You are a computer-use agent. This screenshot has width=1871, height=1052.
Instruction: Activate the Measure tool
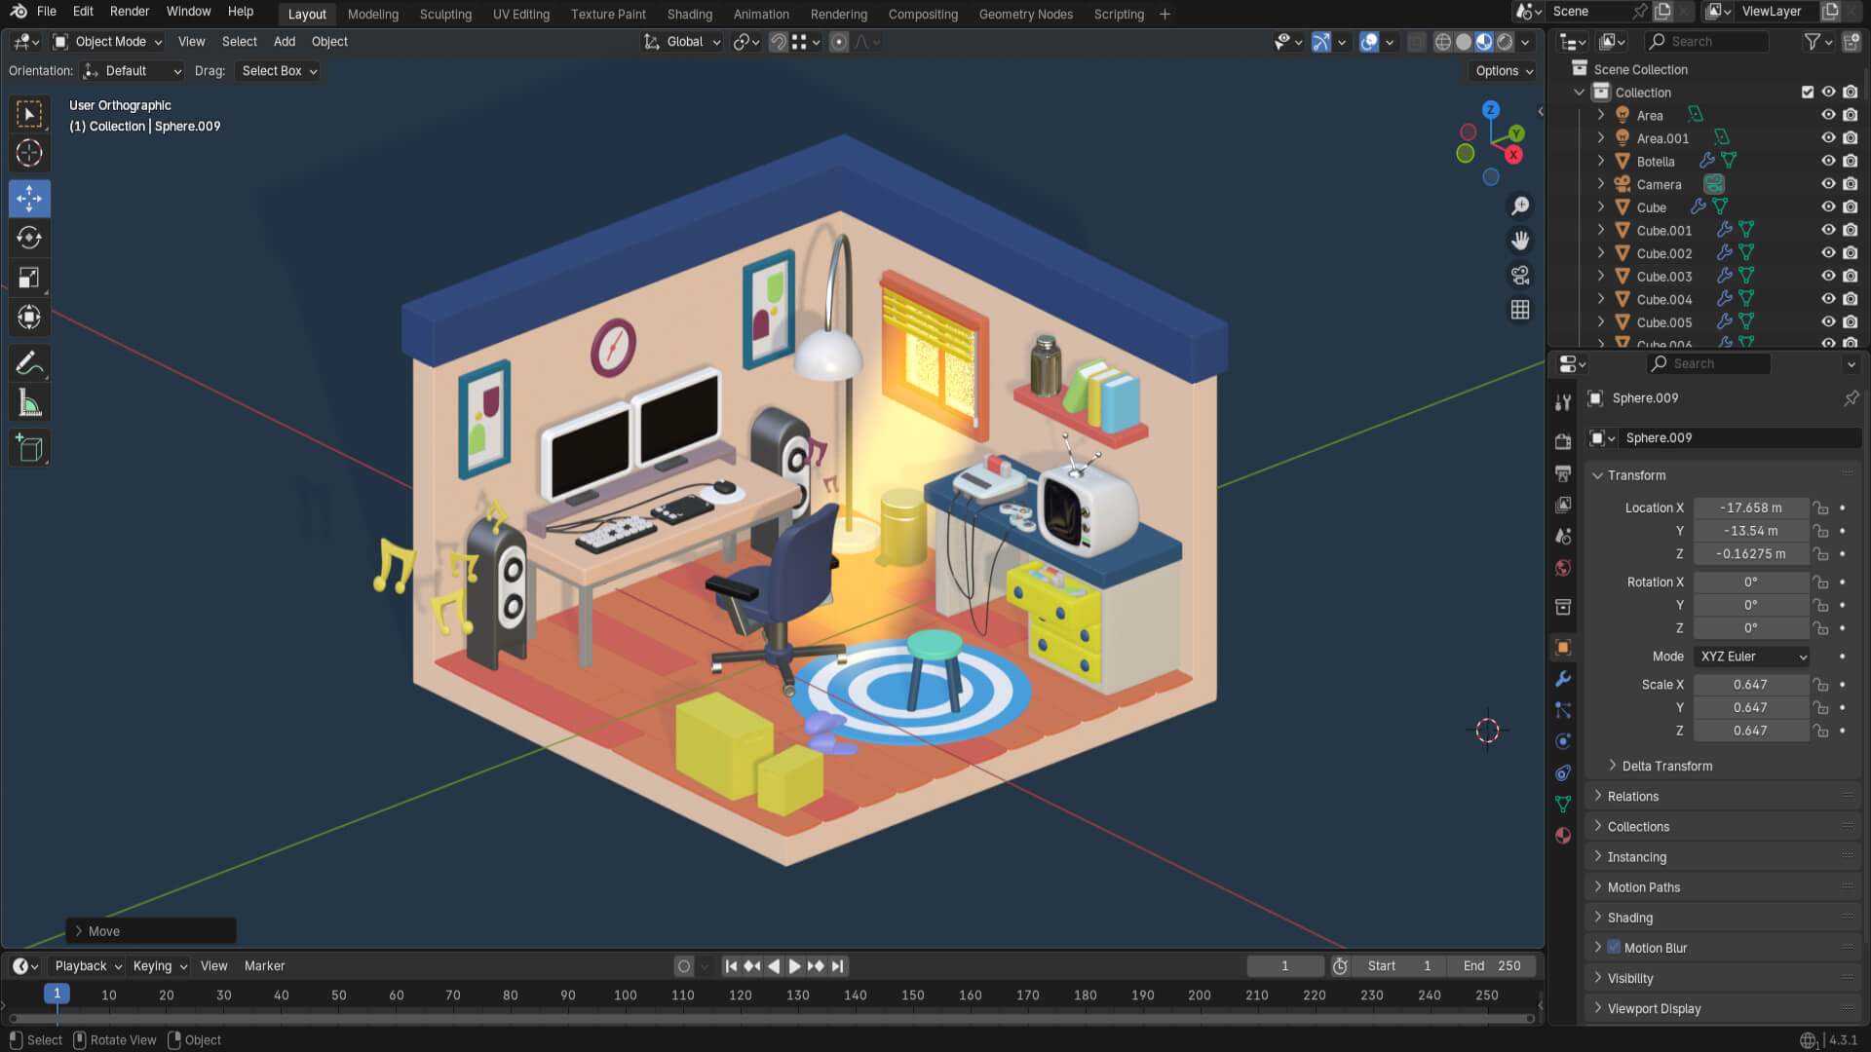(29, 402)
